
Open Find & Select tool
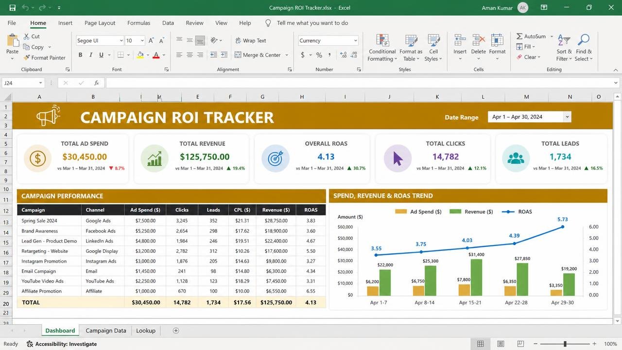click(584, 48)
